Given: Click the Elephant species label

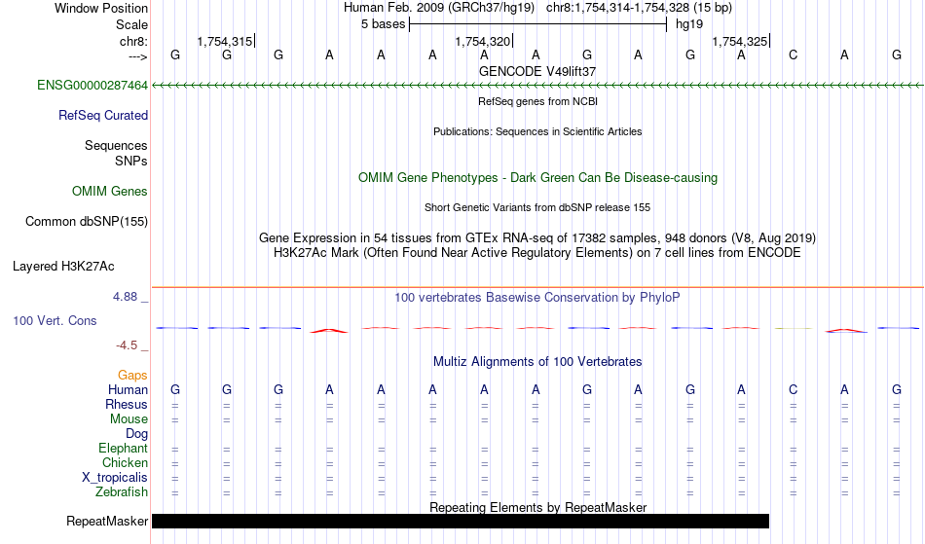Looking at the screenshot, I should pyautogui.click(x=123, y=448).
